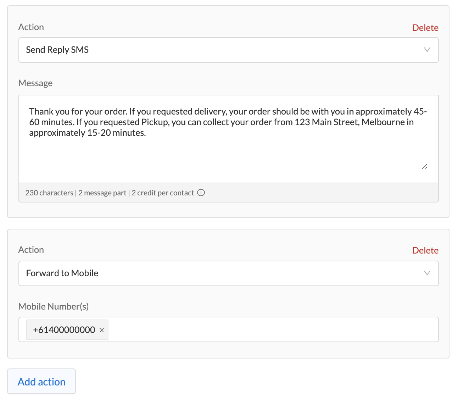
Task: Click the Mobile Number(s) input field
Action: [x=248, y=329]
